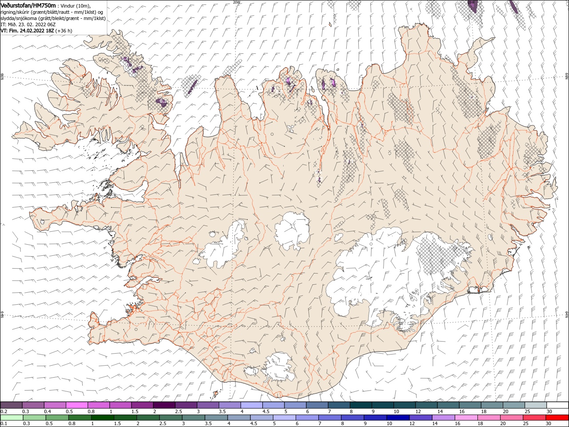Select the '30' label in lower legend
The height and width of the screenshot is (427, 569).
coord(548,423)
